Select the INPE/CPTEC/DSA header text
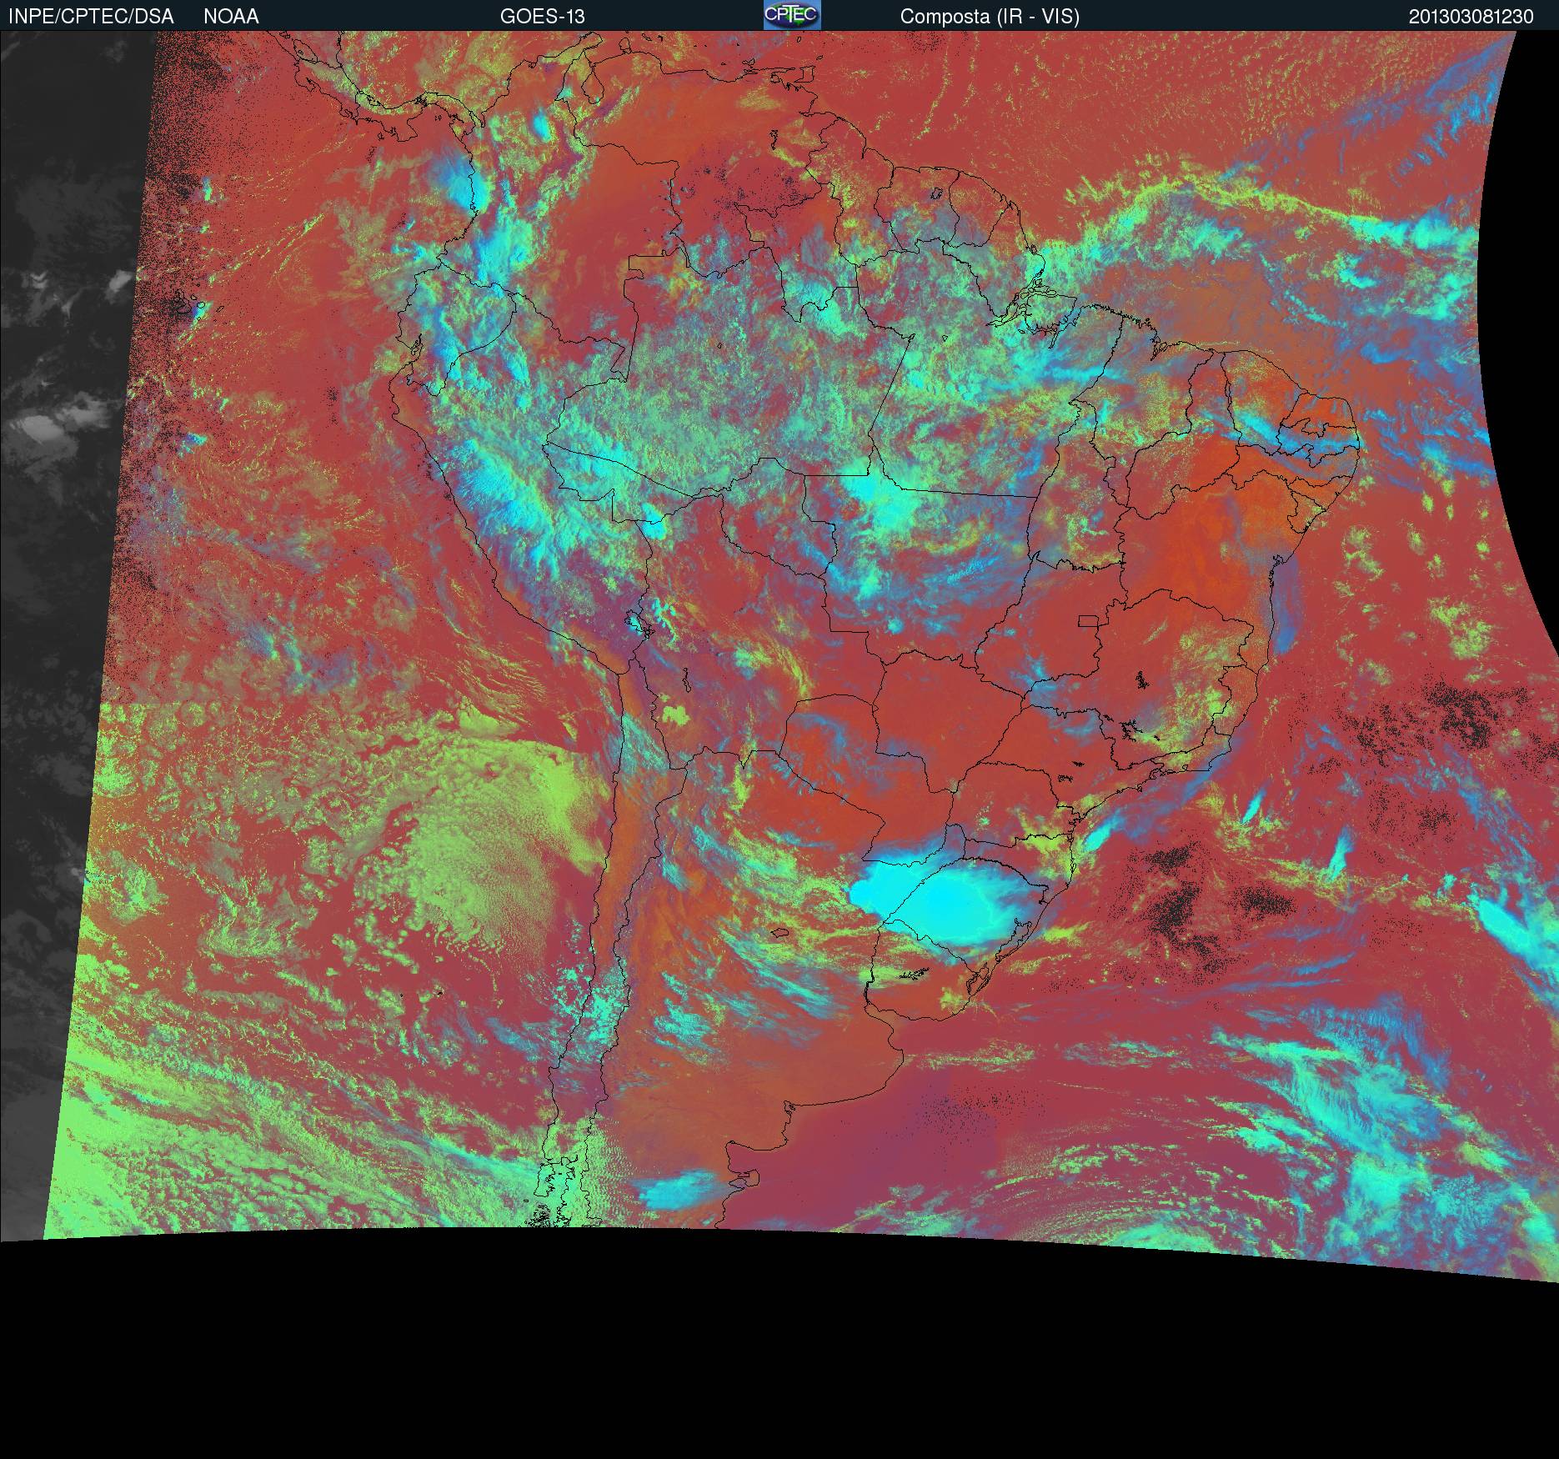This screenshot has height=1459, width=1559. (91, 17)
